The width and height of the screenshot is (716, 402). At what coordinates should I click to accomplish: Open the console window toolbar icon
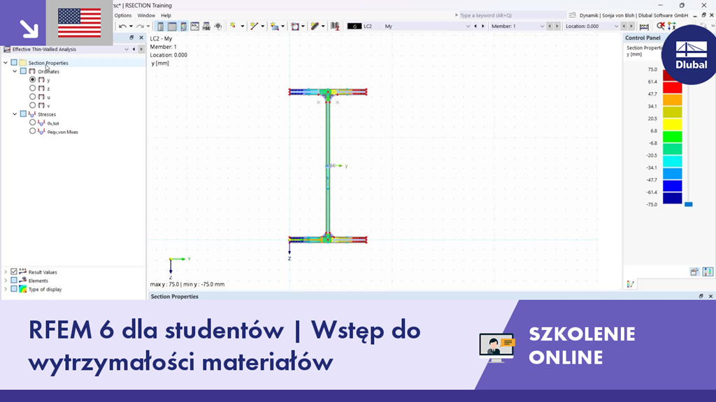click(194, 27)
